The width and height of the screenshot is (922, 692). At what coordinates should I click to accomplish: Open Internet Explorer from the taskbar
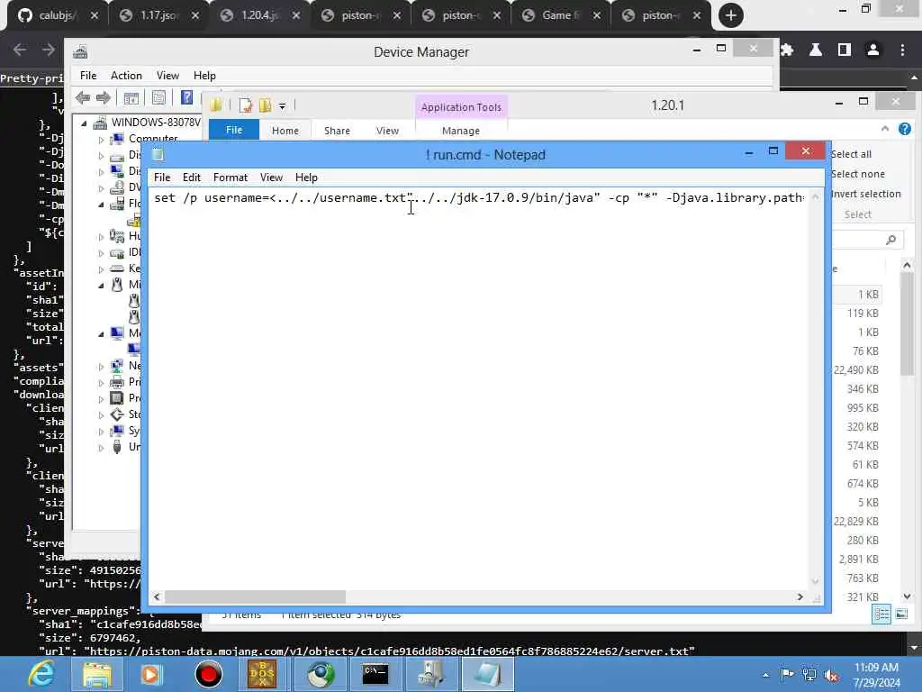[41, 674]
